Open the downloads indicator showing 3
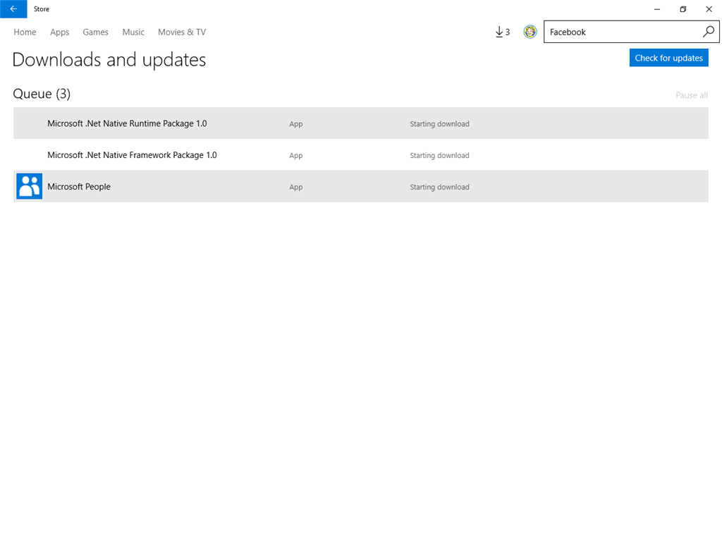This screenshot has width=722, height=555. point(502,32)
